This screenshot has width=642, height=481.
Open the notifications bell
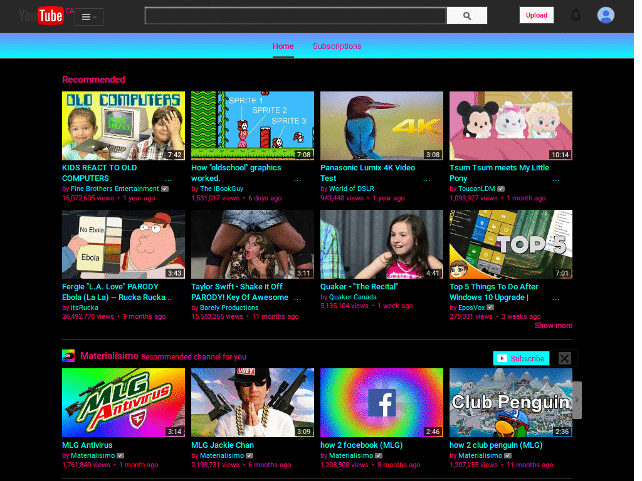click(576, 16)
